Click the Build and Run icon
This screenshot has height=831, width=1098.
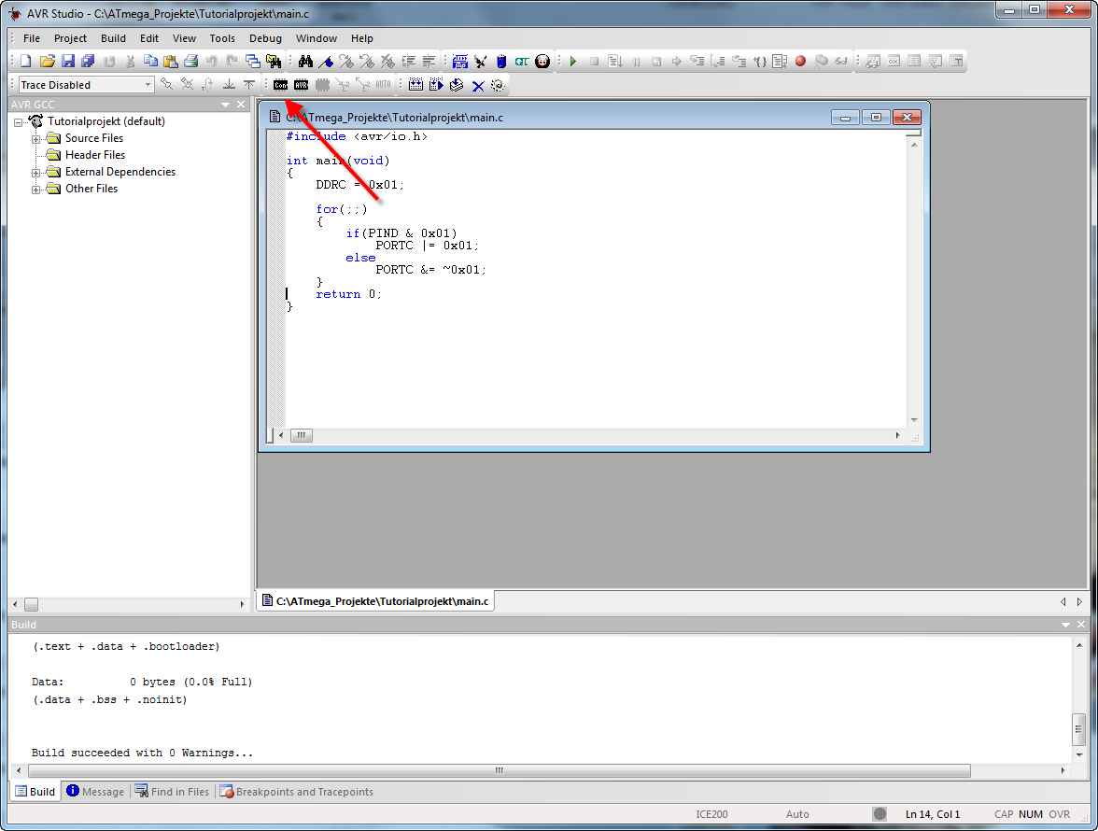[436, 85]
